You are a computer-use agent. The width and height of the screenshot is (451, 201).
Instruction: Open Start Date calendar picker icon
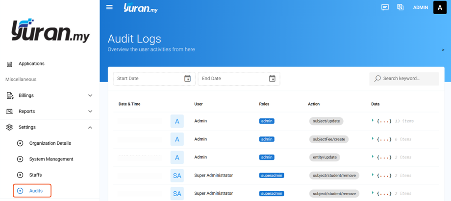[187, 79]
